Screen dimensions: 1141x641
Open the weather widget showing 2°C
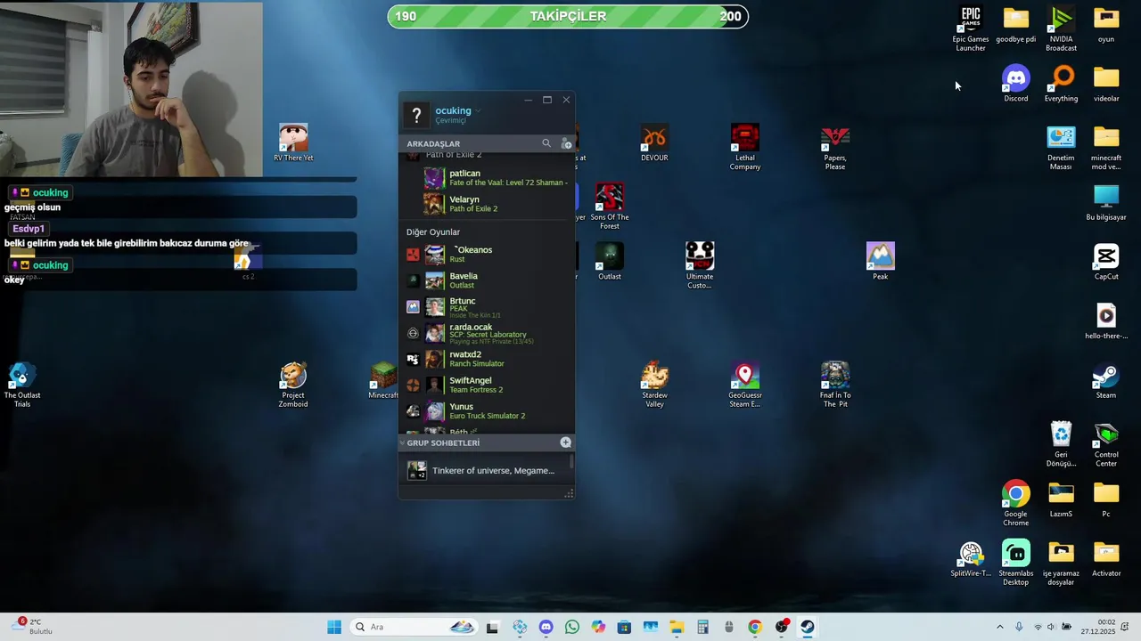click(x=34, y=627)
